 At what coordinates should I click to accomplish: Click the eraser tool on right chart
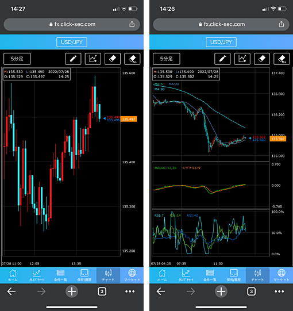click(262, 59)
